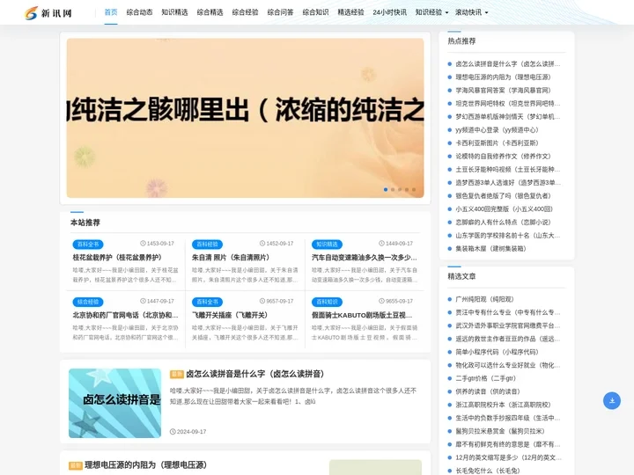Screen dimensions: 634x475
Task: Open the 首页 nav tab
Action: 111,12
